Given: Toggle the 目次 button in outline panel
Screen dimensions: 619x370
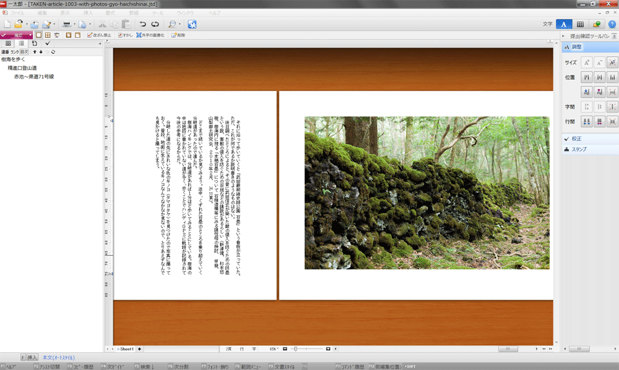Looking at the screenshot, I should [25, 52].
